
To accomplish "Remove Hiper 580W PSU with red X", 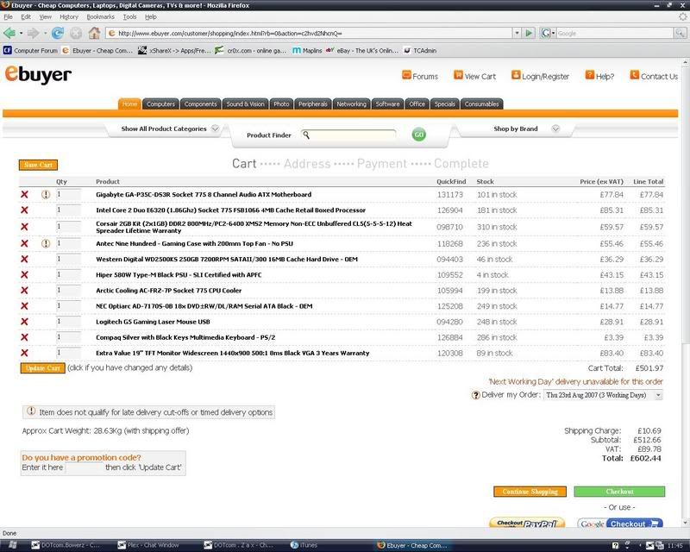I will point(25,274).
